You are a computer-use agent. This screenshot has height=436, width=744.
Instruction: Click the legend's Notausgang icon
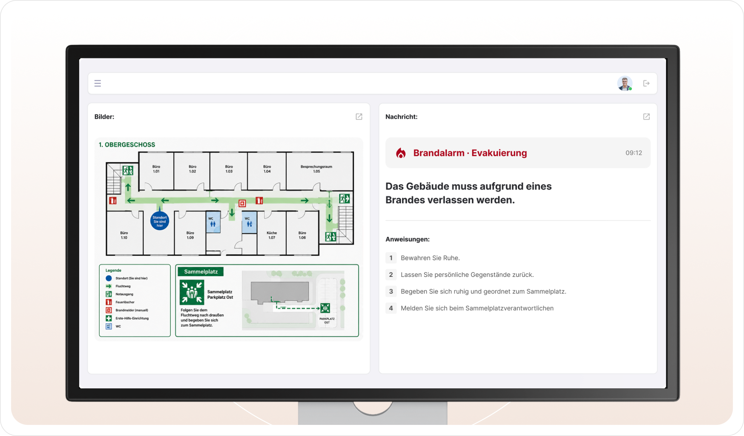pyautogui.click(x=109, y=294)
